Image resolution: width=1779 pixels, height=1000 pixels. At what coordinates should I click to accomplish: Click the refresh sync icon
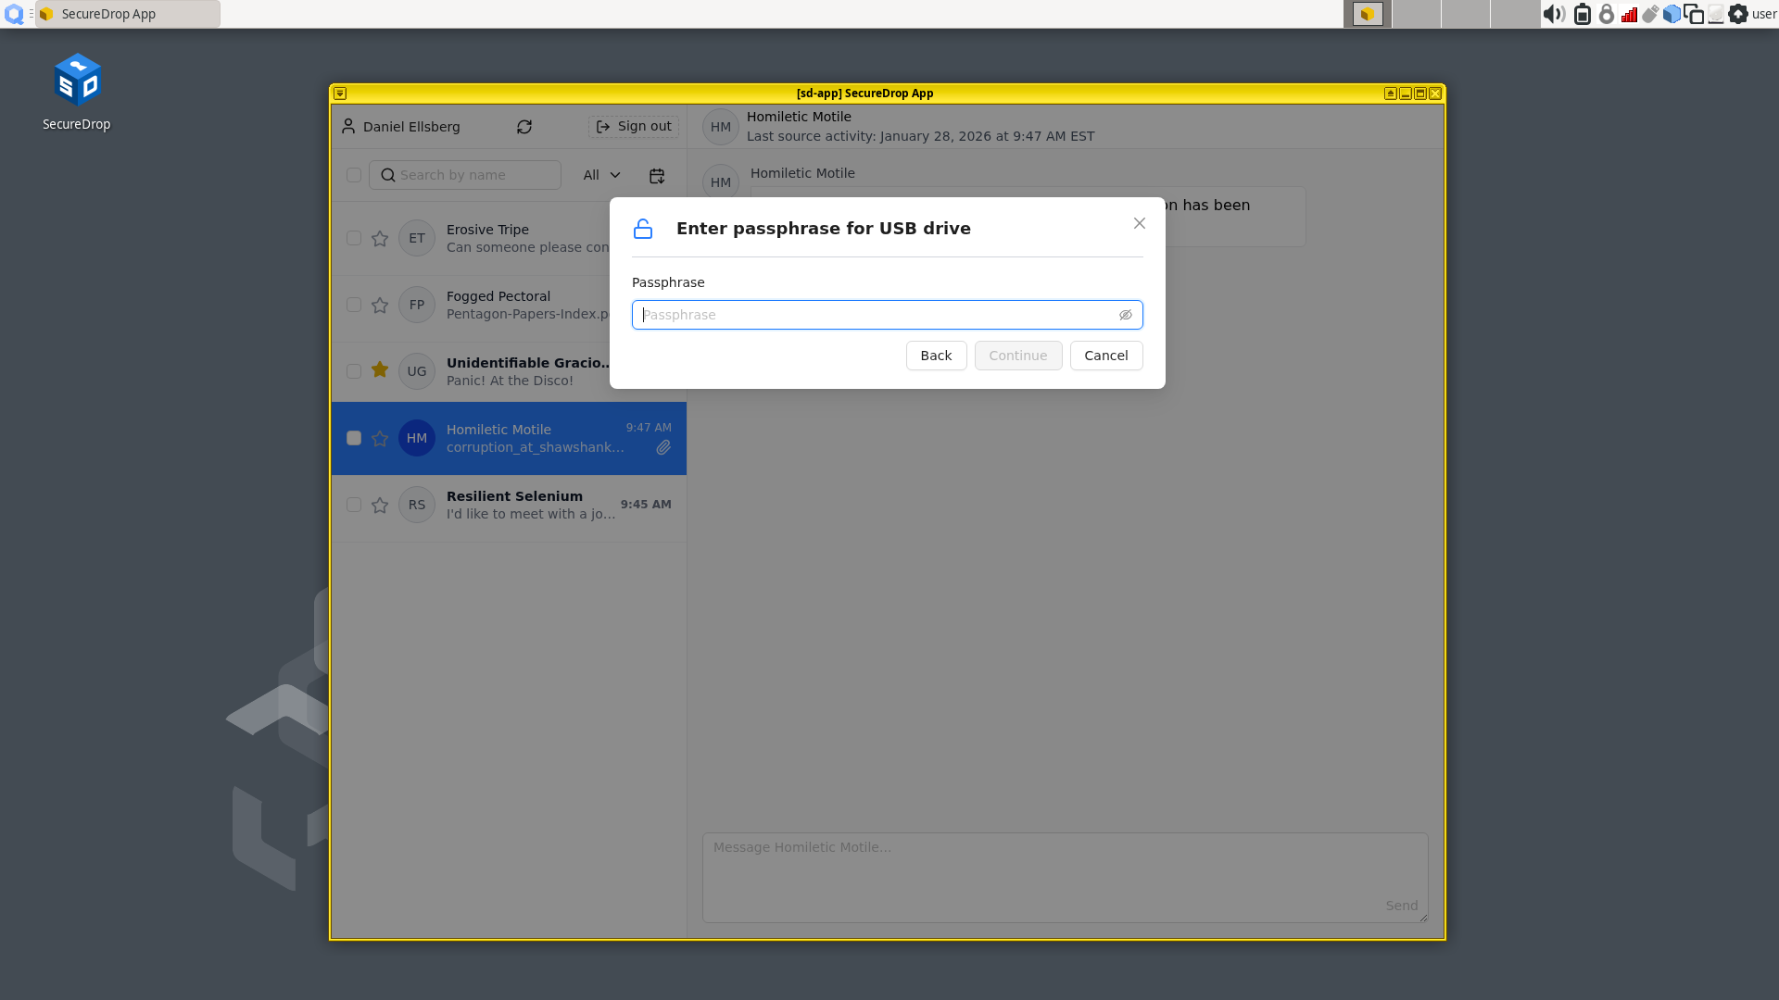[524, 127]
